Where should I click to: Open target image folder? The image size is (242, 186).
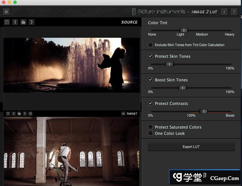(x=19, y=114)
